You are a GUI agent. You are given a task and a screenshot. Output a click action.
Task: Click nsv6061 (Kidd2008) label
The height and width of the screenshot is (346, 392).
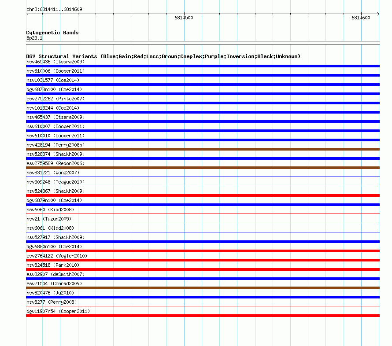coord(50,228)
